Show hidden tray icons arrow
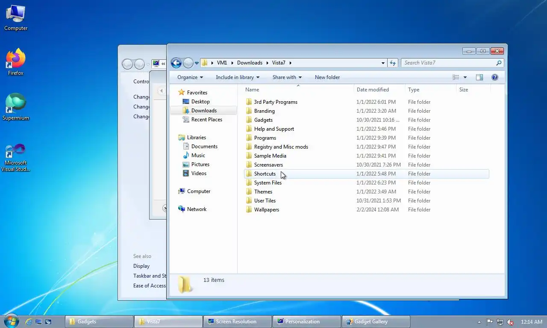Image resolution: width=547 pixels, height=328 pixels. pyautogui.click(x=479, y=322)
